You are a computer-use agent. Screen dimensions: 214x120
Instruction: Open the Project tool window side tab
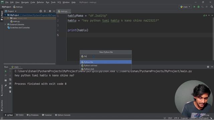(2, 15)
